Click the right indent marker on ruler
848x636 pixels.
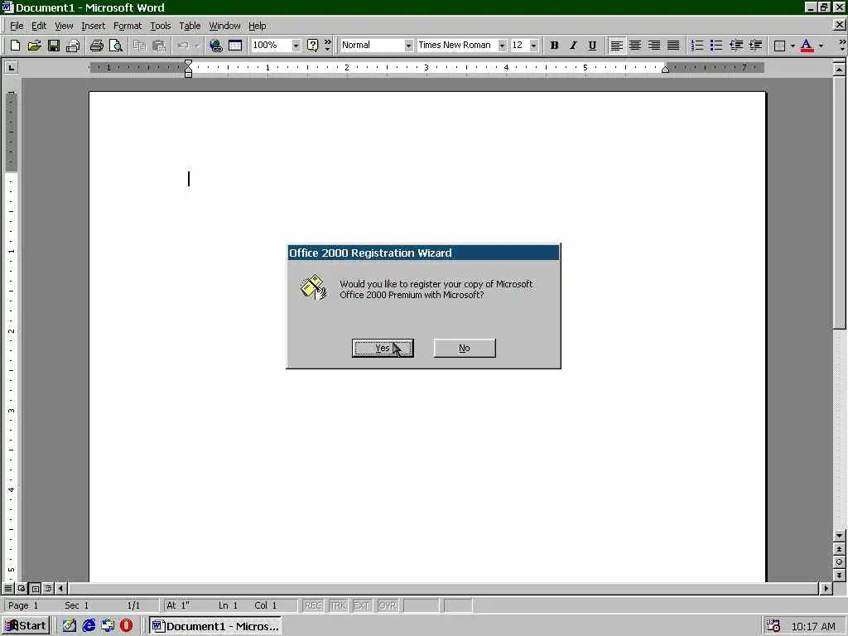tap(665, 69)
